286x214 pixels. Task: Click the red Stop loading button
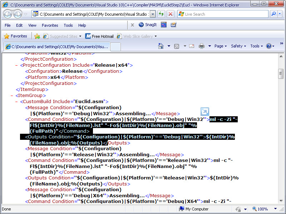[171, 14]
